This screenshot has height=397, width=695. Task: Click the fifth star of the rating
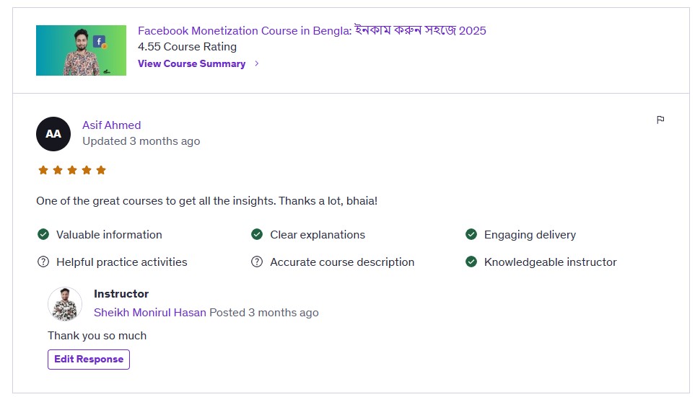(x=101, y=170)
